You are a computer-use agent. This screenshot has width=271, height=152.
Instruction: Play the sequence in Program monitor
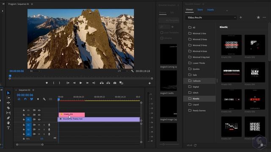pyautogui.click(x=80, y=83)
